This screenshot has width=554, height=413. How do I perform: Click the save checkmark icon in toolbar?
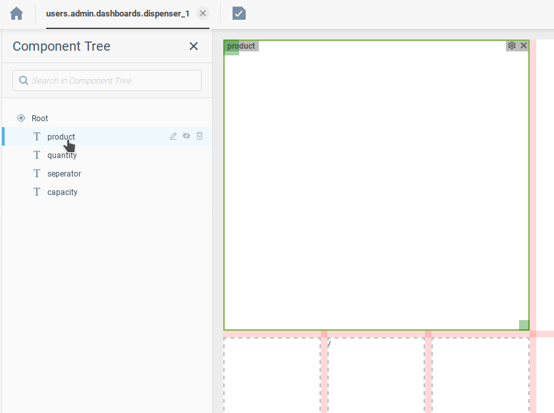pos(239,13)
